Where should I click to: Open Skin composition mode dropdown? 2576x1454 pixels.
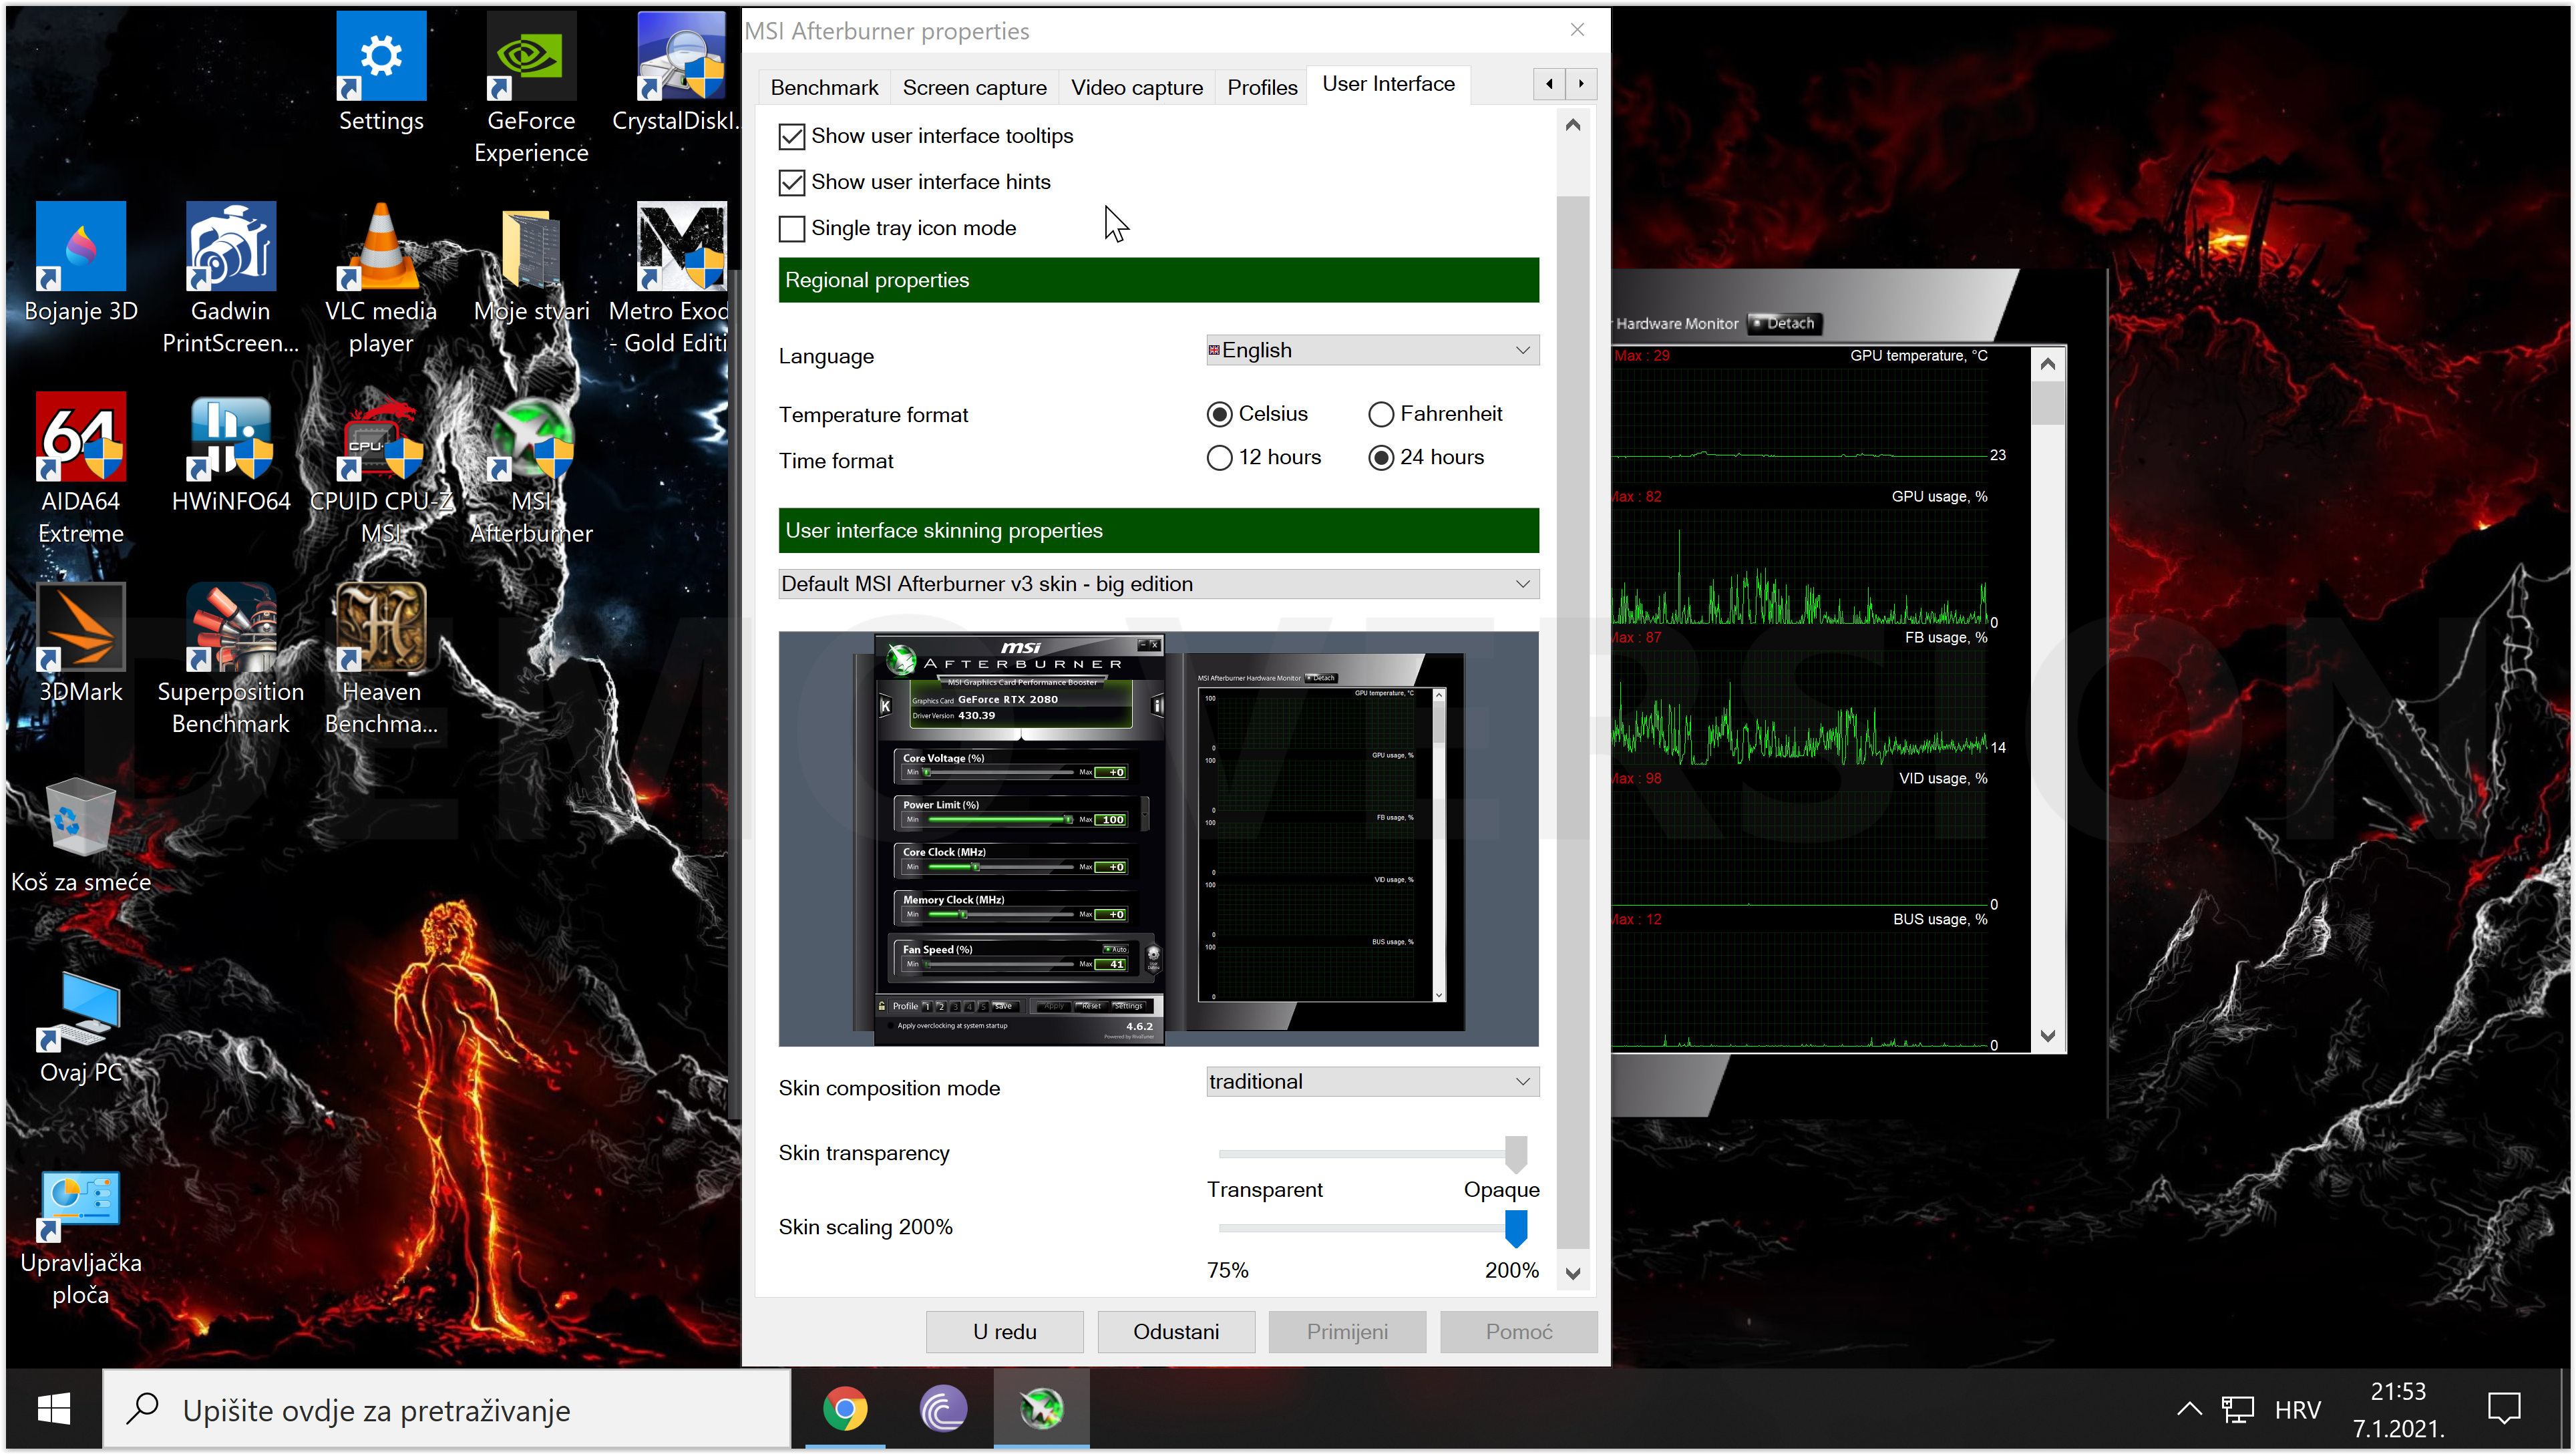click(1372, 1081)
